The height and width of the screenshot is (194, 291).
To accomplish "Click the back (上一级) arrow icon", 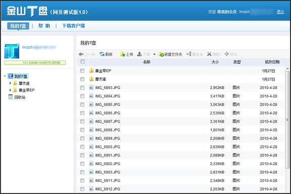I will [81, 54].
